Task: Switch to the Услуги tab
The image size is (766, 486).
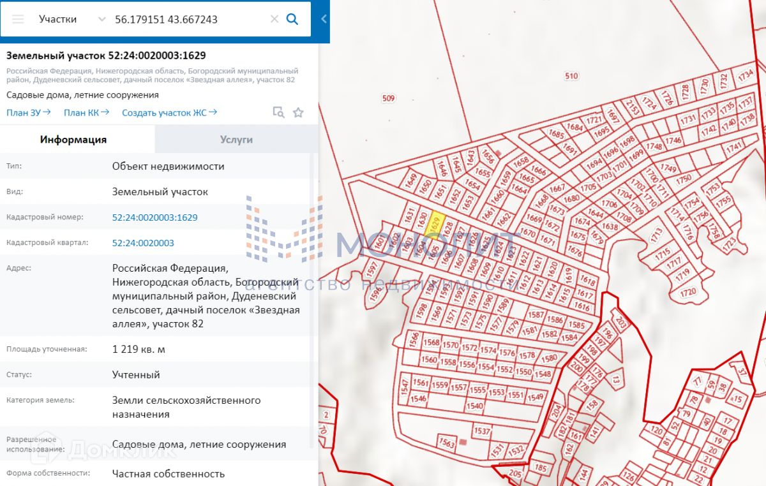Action: [236, 140]
